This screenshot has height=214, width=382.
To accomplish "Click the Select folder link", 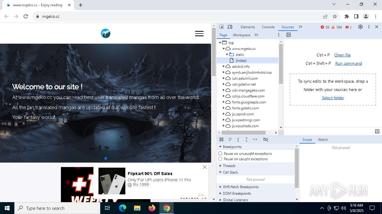I will 333,98.
